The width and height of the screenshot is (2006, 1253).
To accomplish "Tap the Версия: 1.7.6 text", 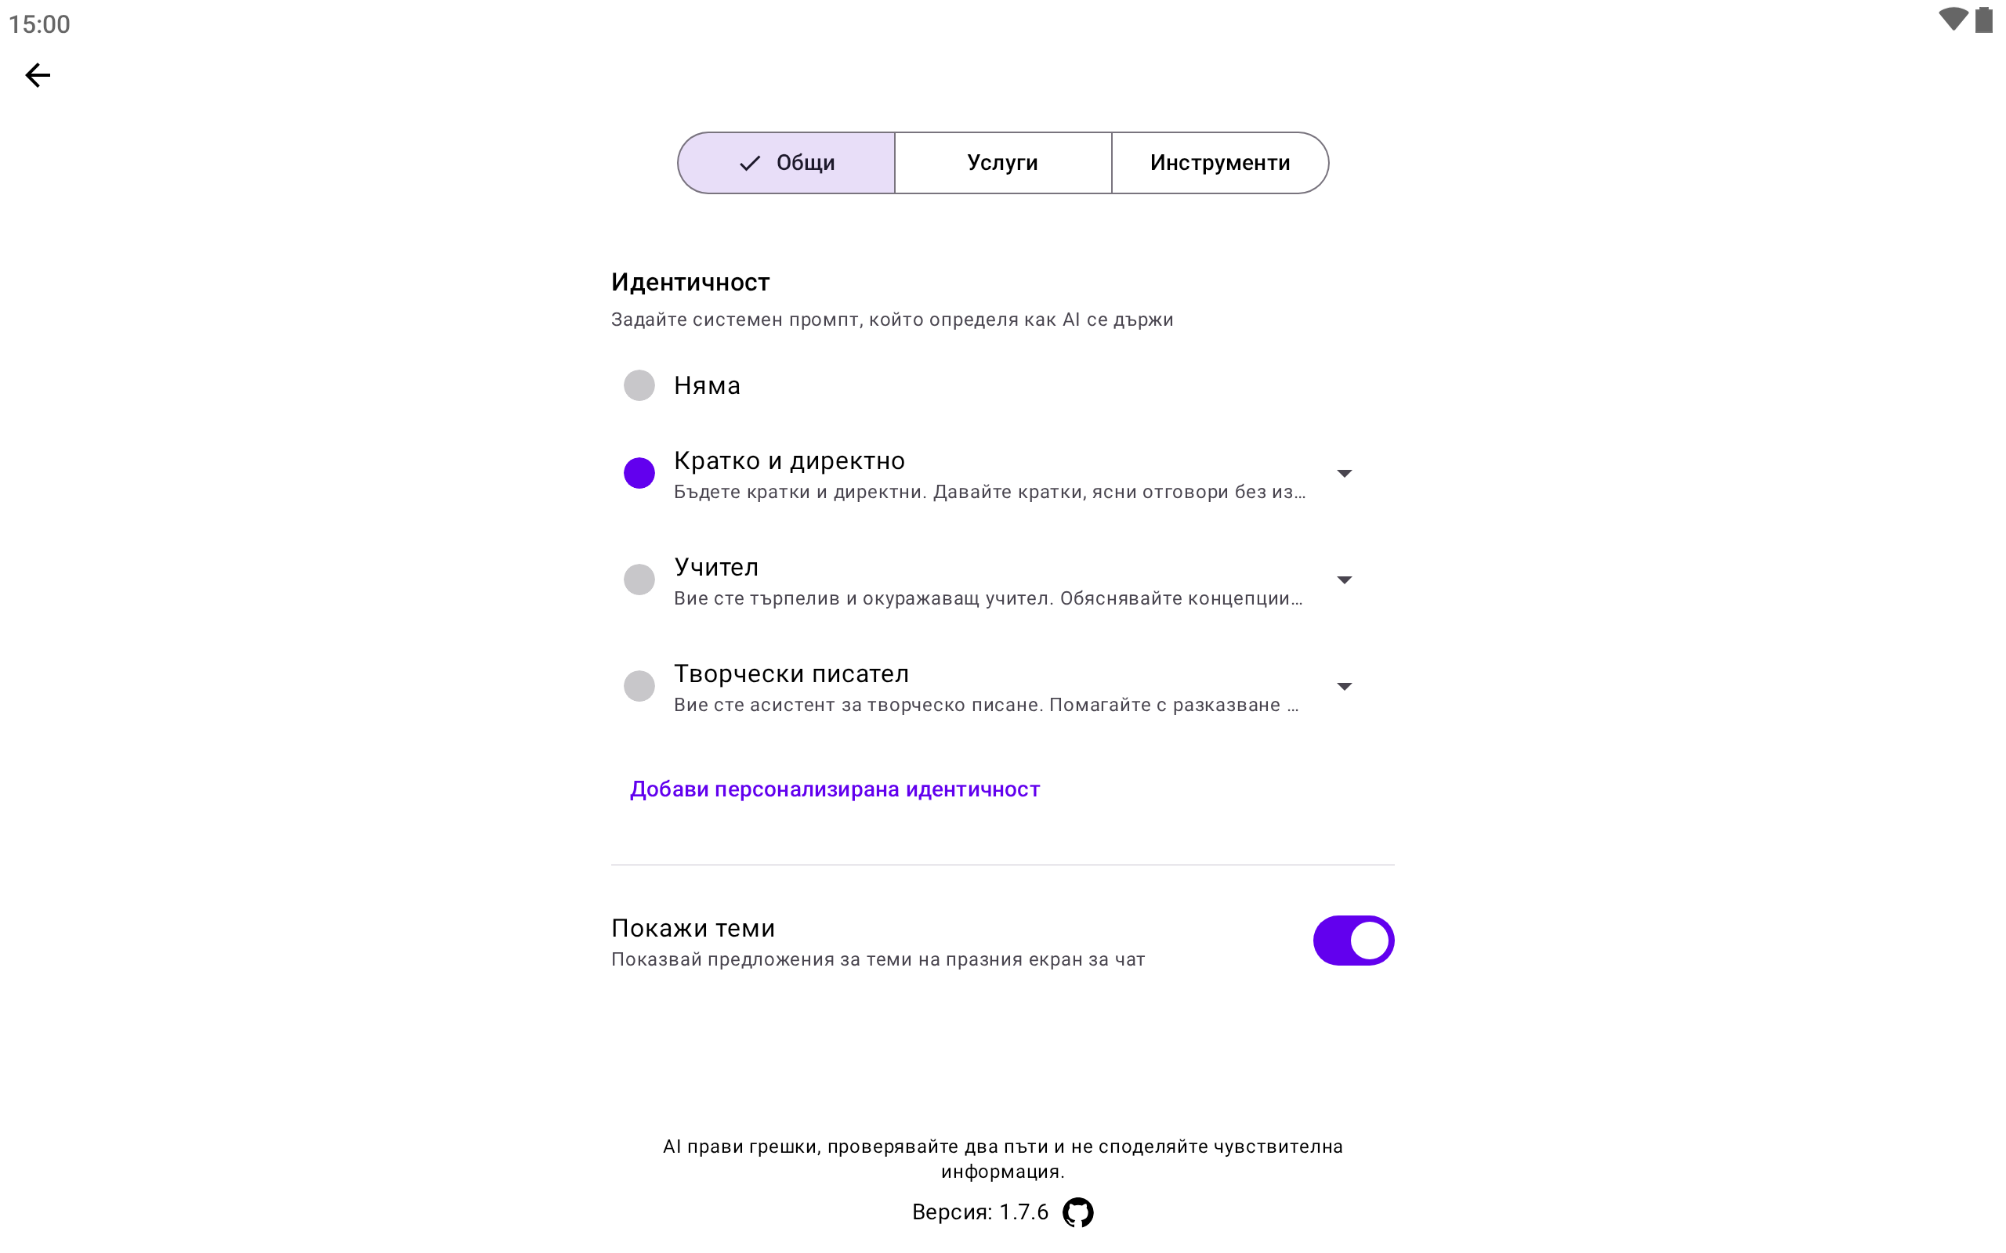I will point(979,1211).
